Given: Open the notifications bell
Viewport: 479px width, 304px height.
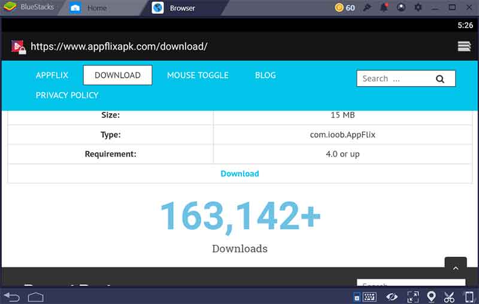Looking at the screenshot, I should (384, 7).
